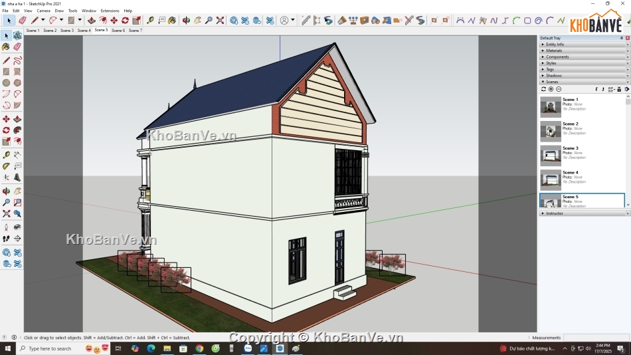The image size is (631, 355).
Task: Update scene with the refresh icon
Action: (x=543, y=89)
